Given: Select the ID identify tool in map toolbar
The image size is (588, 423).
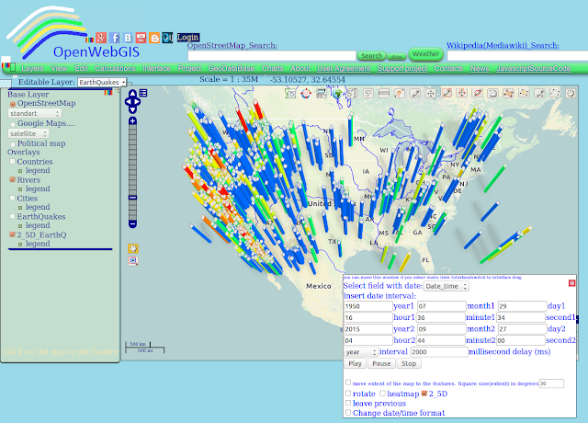Looking at the screenshot, I should click(x=290, y=93).
